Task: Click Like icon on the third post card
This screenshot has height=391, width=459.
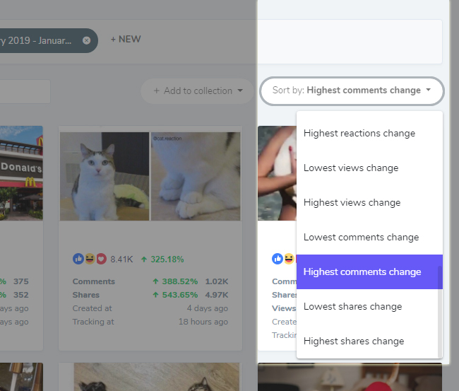Action: pyautogui.click(x=278, y=259)
